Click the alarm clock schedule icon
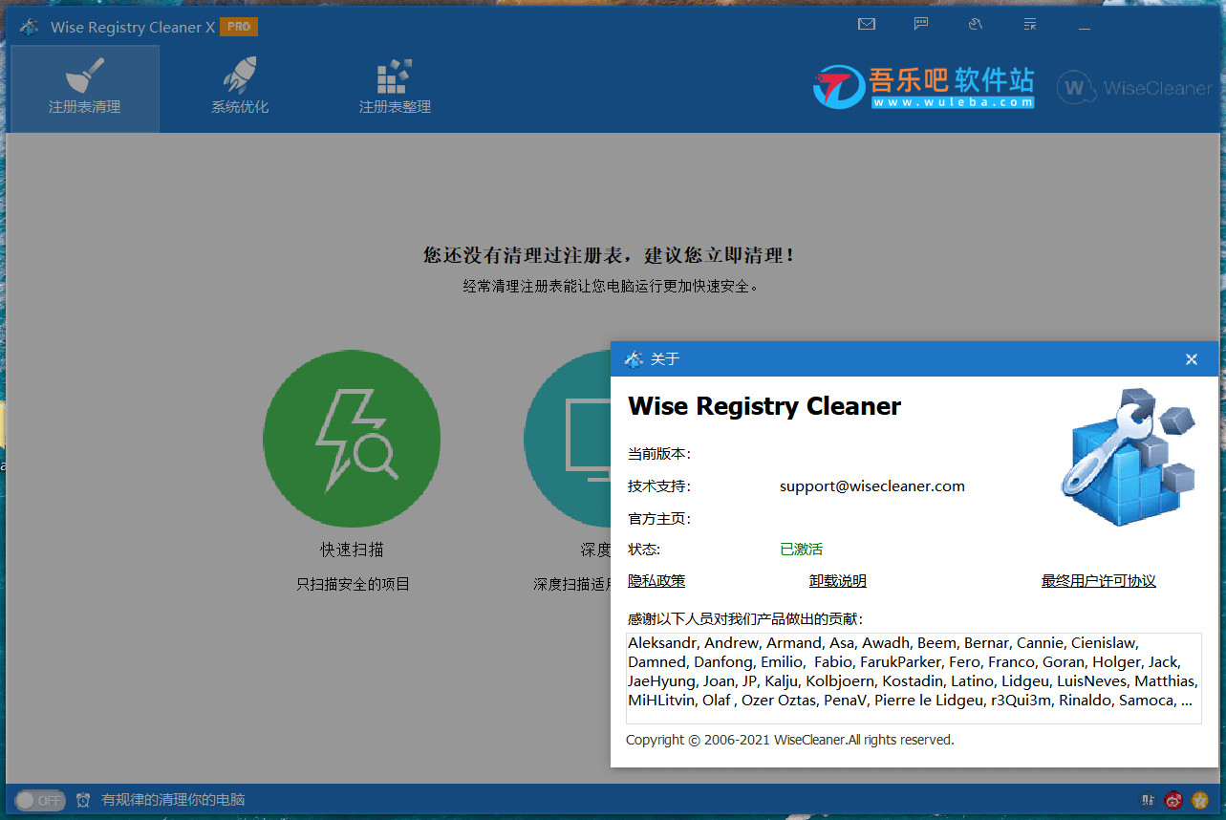1226x820 pixels. [83, 800]
